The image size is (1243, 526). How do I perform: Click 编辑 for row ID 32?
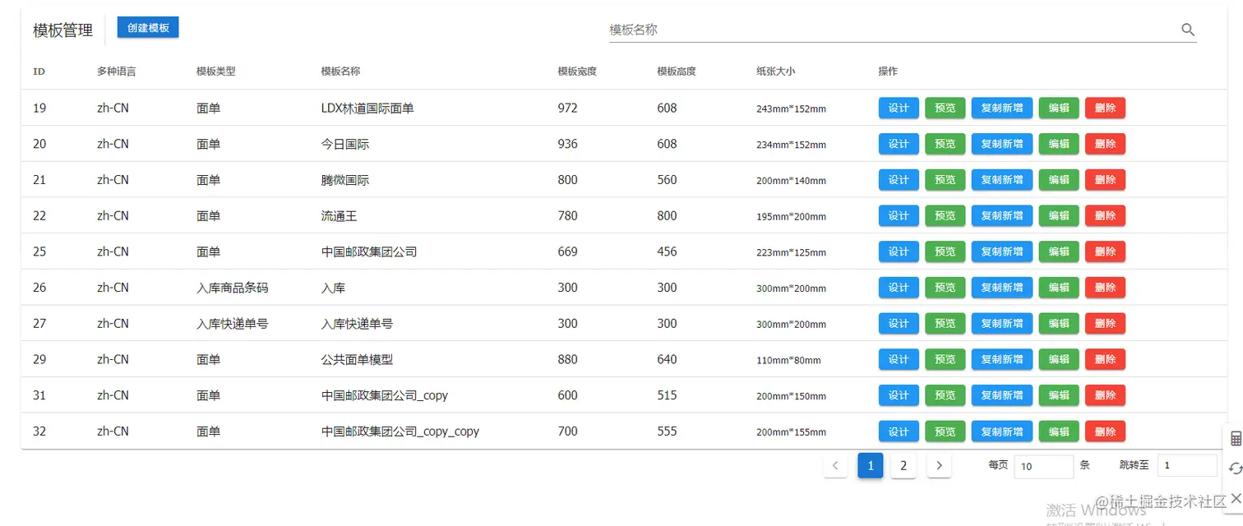[1059, 431]
